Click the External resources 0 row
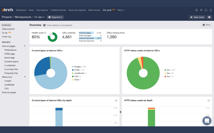Viewport: 214px width, 133px height. pyautogui.click(x=90, y=41)
